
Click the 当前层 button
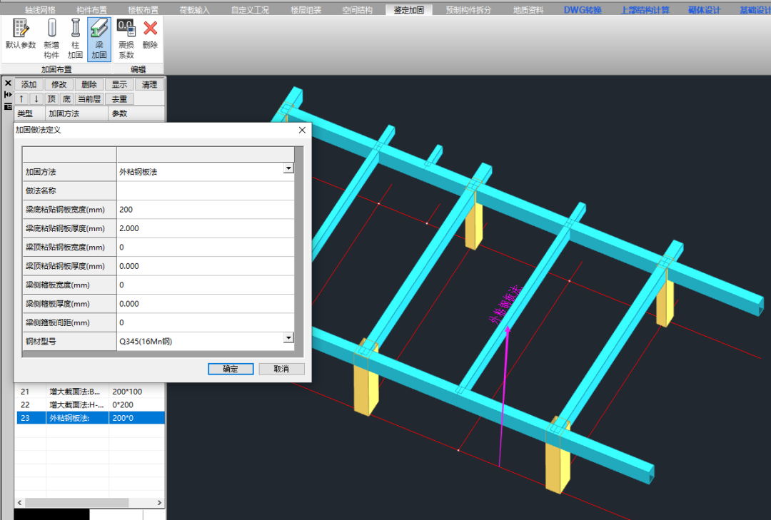89,98
